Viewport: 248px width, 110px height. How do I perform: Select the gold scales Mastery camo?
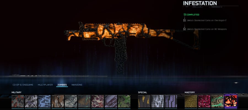191,101
